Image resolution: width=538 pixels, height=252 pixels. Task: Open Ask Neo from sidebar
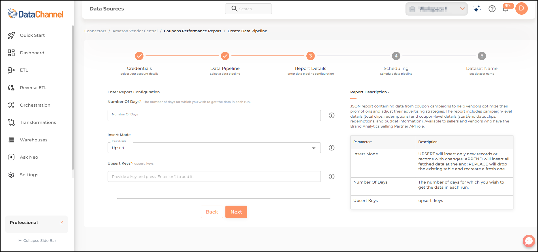coord(29,157)
